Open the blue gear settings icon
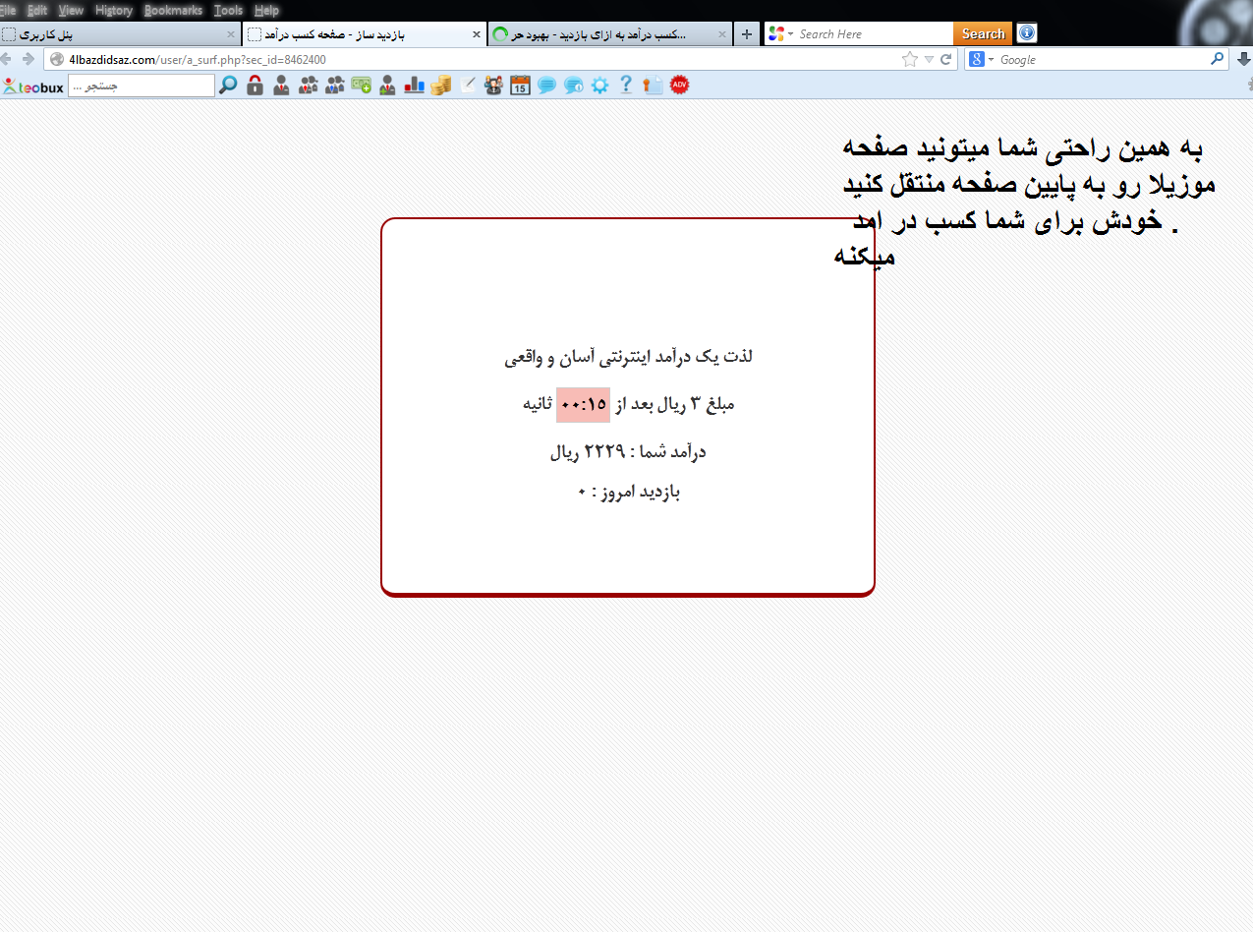Viewport: 1253px width, 932px height. [599, 86]
